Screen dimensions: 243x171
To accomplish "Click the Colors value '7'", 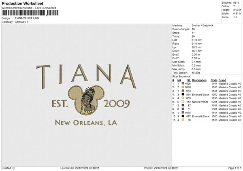I will click(x=234, y=6).
